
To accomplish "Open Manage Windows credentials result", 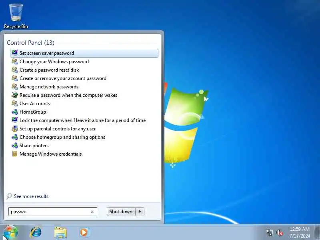I will pyautogui.click(x=84, y=154).
